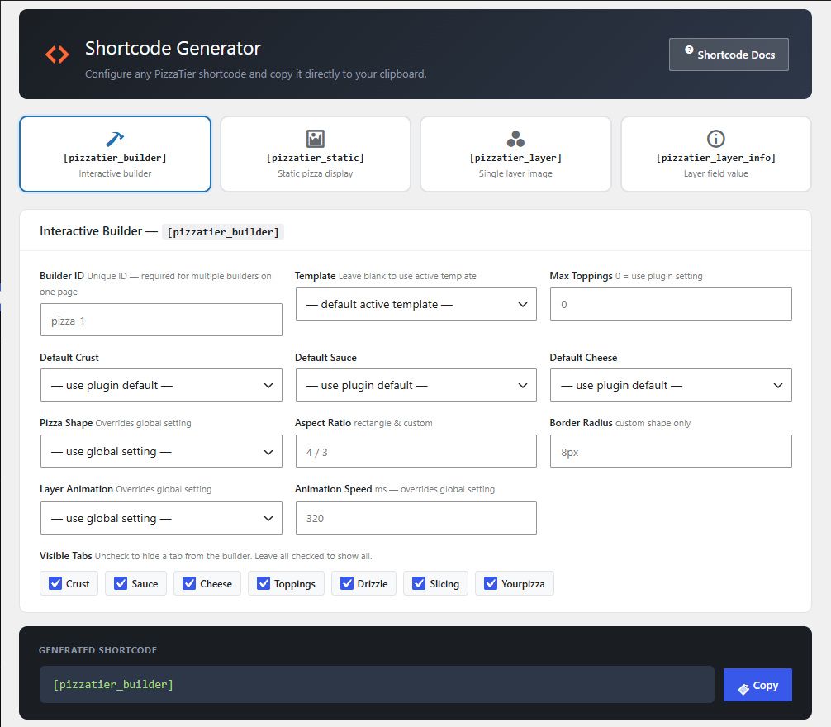Click the image icon for pizzatier_static
The height and width of the screenshot is (727, 831).
[316, 139]
